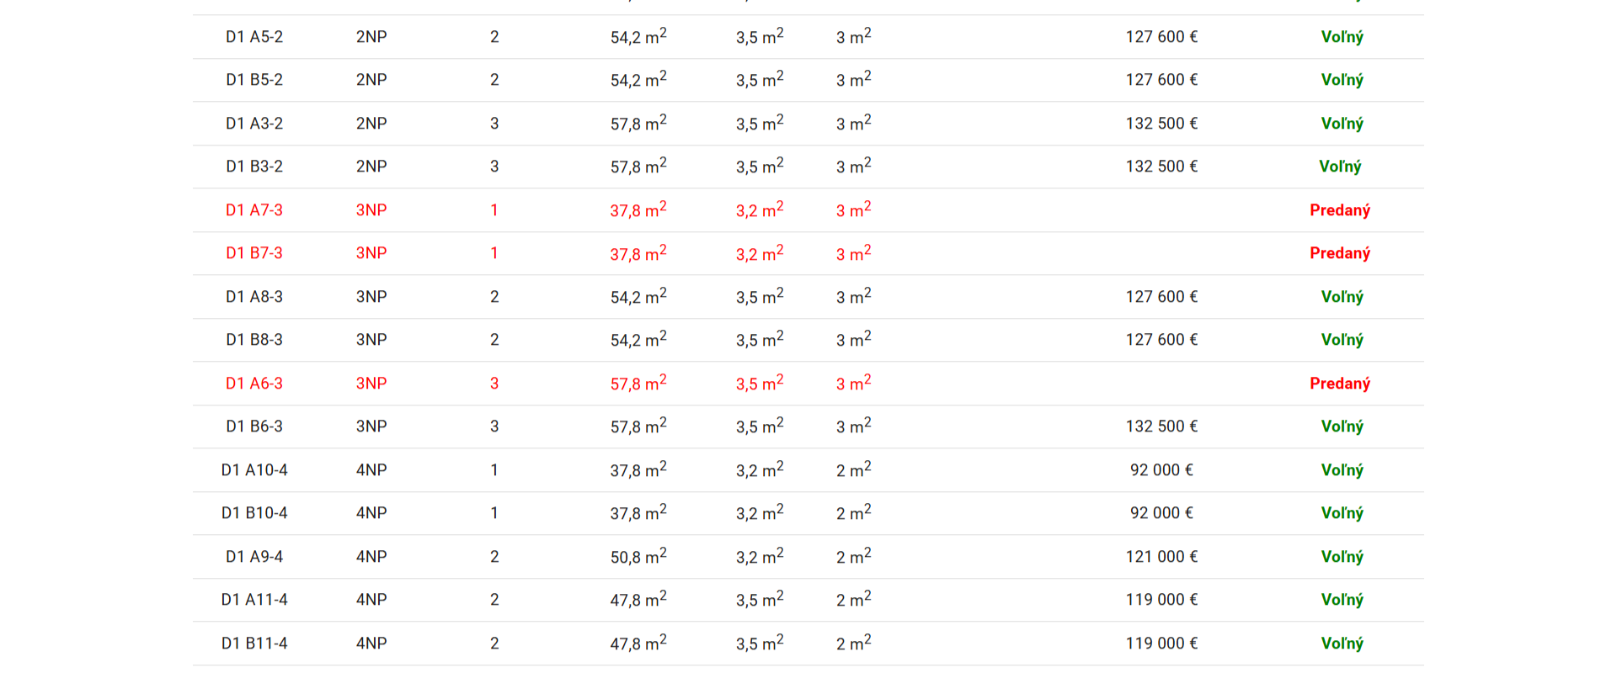Image resolution: width=1617 pixels, height=673 pixels.
Task: Click Voľný status of D1 A5-2
Action: tap(1342, 37)
